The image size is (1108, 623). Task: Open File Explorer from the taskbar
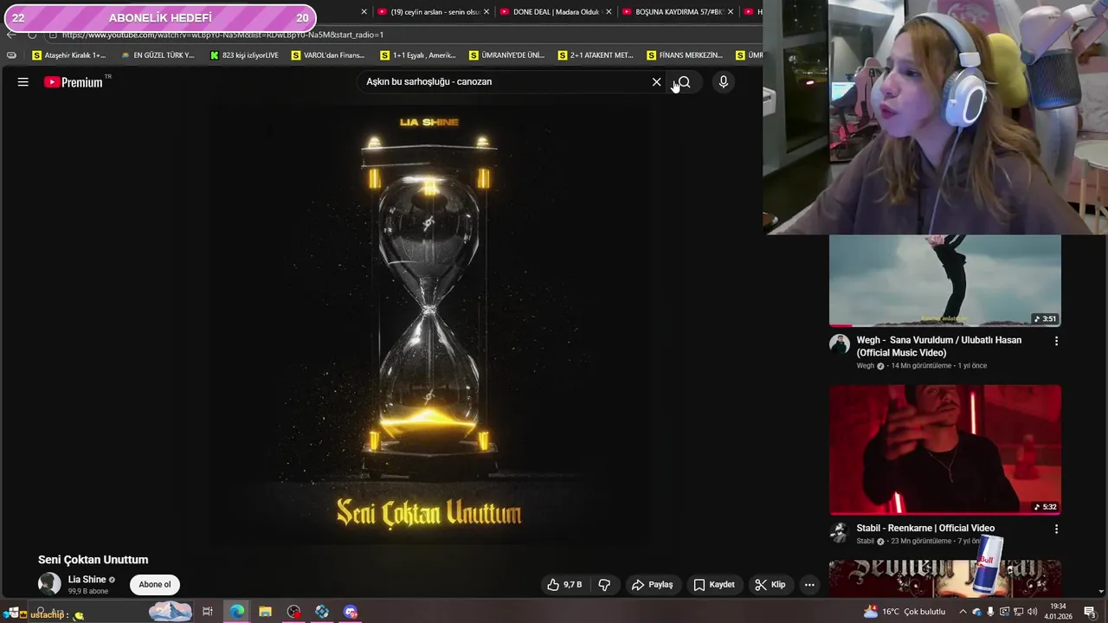(x=265, y=612)
